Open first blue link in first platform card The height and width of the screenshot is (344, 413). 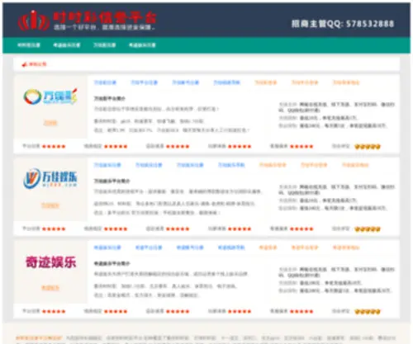click(105, 82)
